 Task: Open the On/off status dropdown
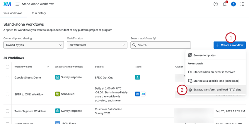[x=97, y=45]
